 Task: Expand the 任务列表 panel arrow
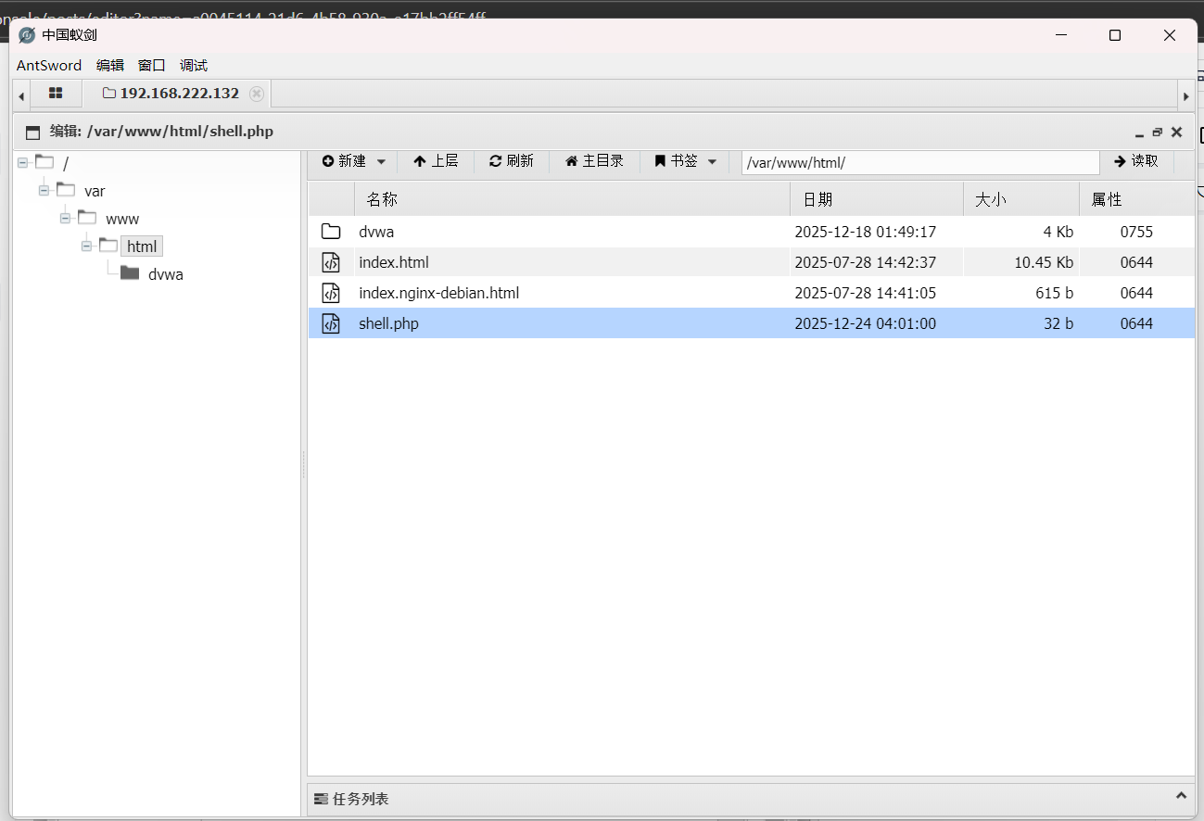click(1181, 797)
